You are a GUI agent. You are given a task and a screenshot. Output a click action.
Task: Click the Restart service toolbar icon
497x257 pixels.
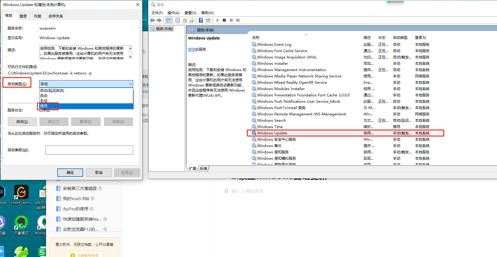pyautogui.click(x=238, y=20)
